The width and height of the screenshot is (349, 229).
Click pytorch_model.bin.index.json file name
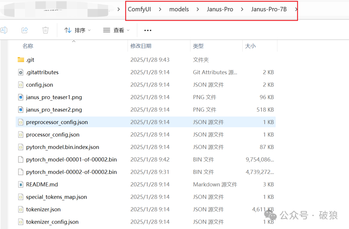pyautogui.click(x=63, y=147)
